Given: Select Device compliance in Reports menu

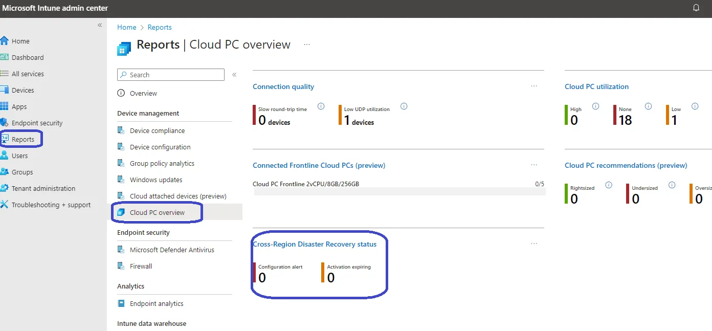Looking at the screenshot, I should tap(157, 130).
